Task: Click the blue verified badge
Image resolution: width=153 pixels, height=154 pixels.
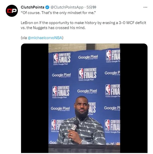Action: (x=48, y=7)
